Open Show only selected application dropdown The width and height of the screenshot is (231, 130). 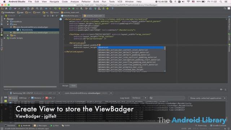click(x=207, y=98)
